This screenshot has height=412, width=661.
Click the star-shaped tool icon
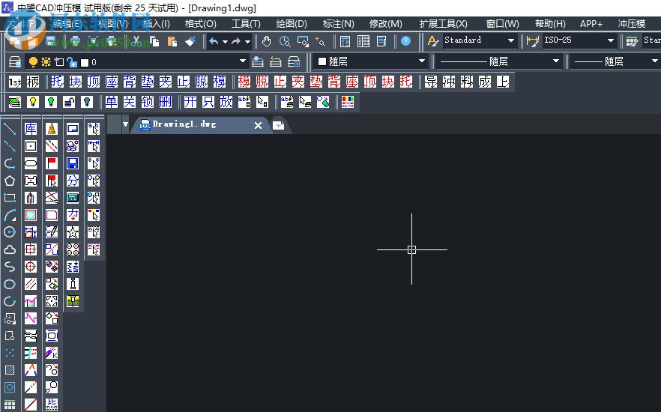tap(73, 232)
